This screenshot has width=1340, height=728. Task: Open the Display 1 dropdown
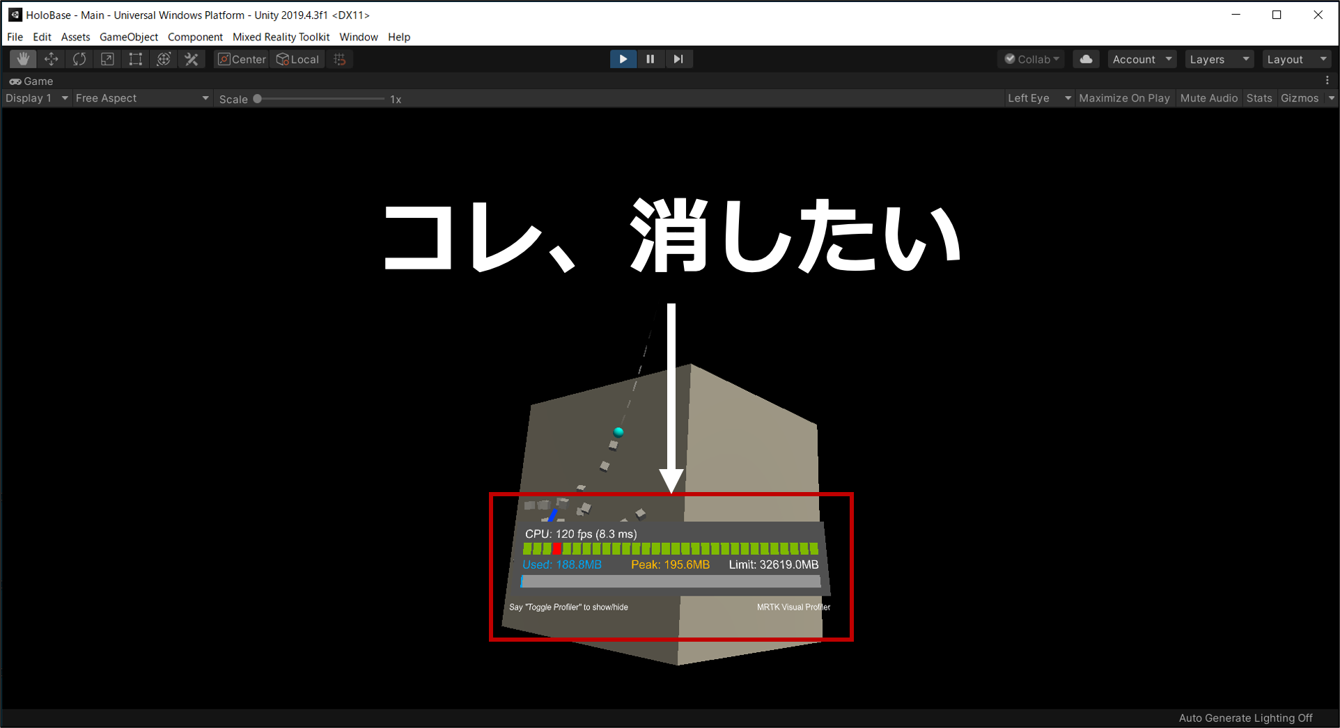36,98
